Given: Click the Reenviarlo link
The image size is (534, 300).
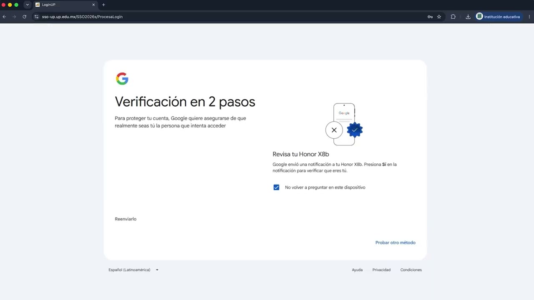Looking at the screenshot, I should pos(126,219).
